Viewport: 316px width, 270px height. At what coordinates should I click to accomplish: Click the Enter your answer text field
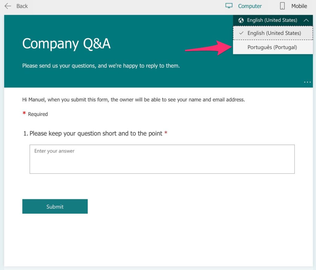coord(162,159)
